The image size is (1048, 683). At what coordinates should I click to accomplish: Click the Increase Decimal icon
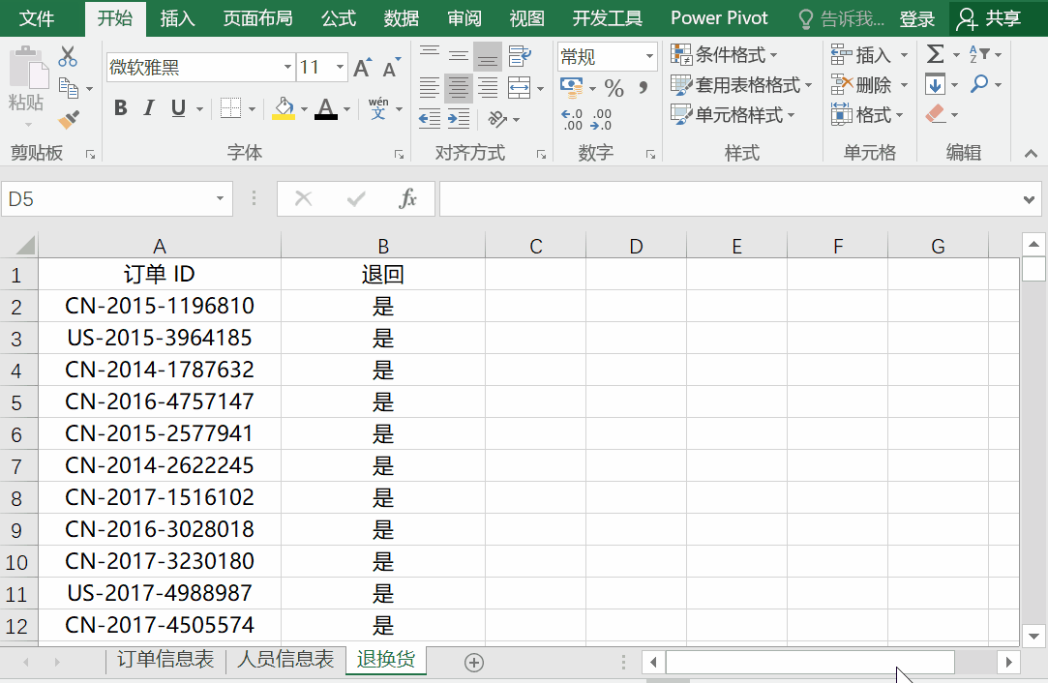coord(572,120)
